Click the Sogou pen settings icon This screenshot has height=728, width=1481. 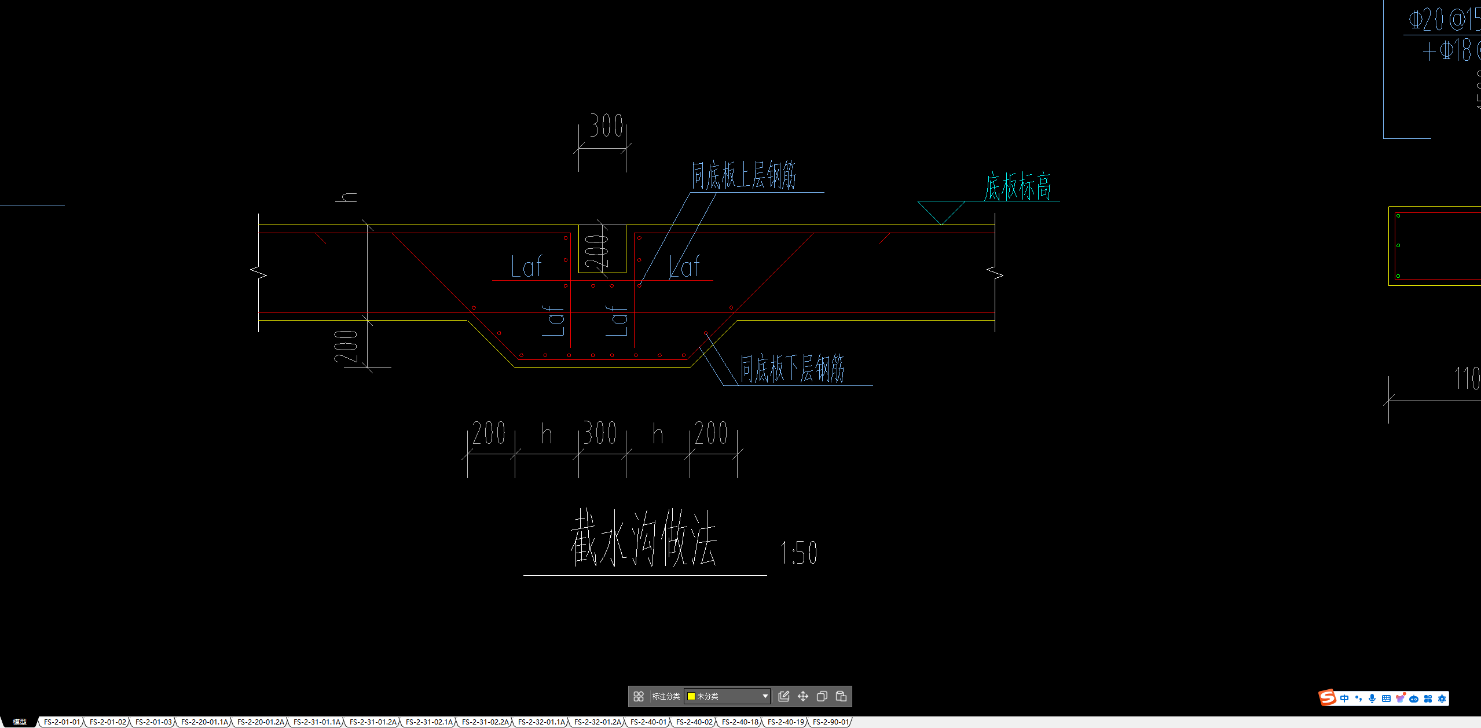[x=1442, y=698]
